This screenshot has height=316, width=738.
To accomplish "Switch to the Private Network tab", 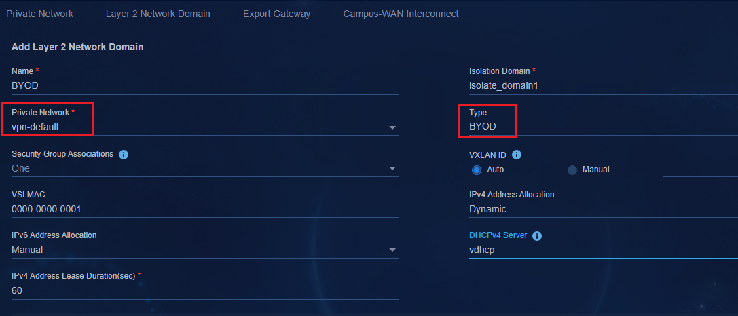I will 39,14.
